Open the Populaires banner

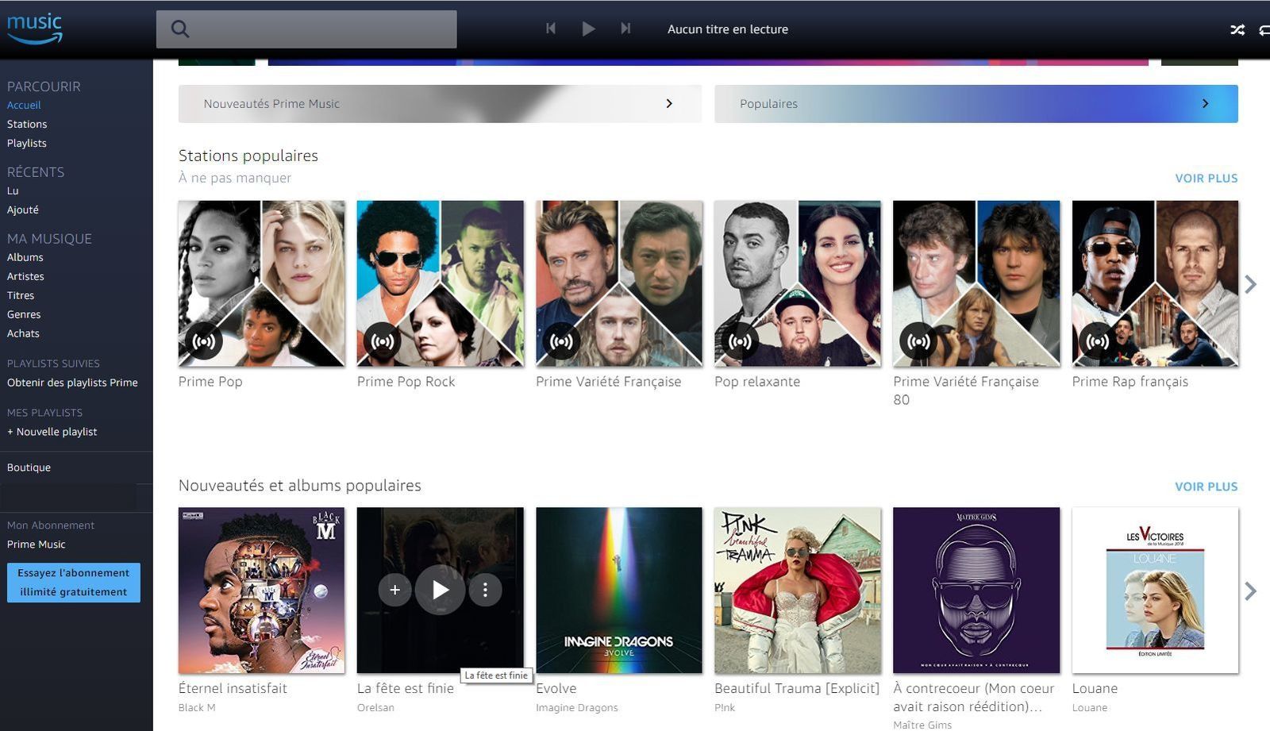(x=976, y=104)
